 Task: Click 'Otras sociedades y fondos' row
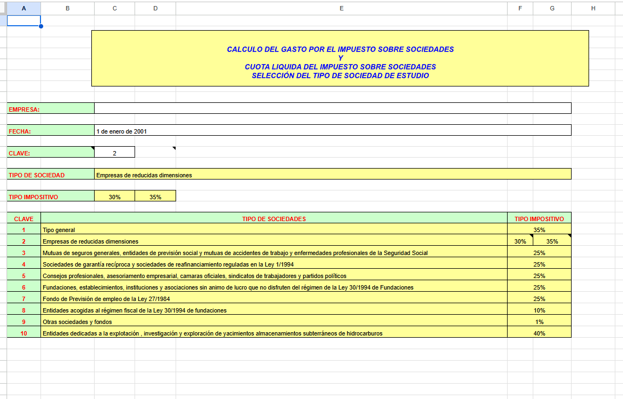(274, 322)
